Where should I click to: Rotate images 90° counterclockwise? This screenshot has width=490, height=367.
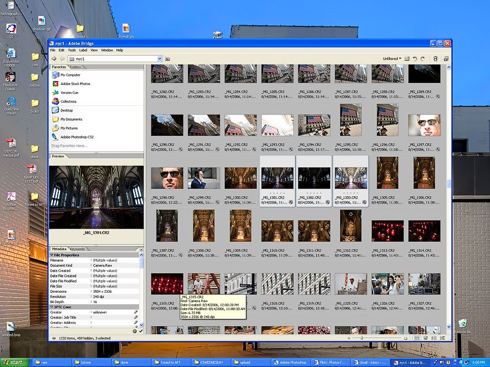click(x=414, y=59)
